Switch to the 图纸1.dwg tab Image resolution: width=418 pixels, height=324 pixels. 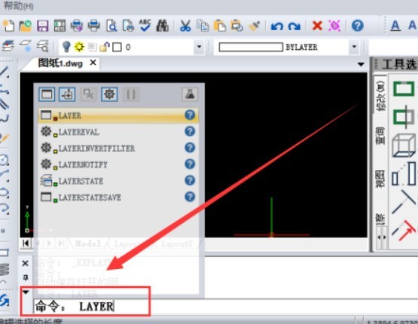click(x=60, y=63)
